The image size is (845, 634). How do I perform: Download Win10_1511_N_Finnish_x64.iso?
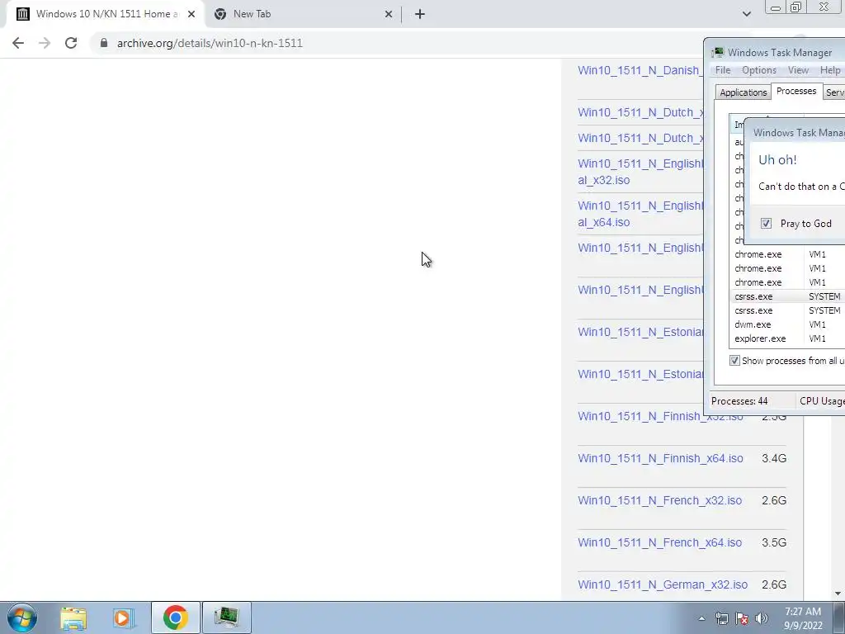660,458
